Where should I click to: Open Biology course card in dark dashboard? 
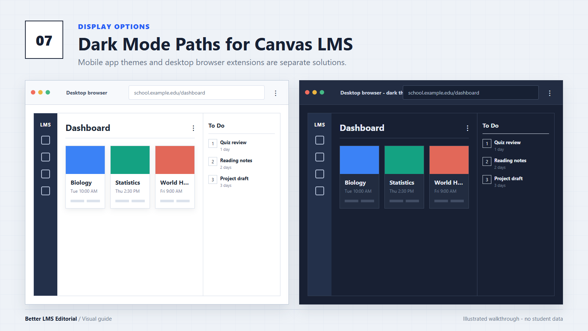(x=359, y=177)
